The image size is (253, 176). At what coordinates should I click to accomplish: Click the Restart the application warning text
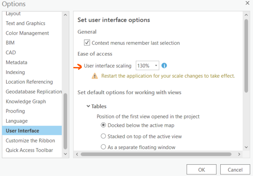pyautogui.click(x=168, y=76)
